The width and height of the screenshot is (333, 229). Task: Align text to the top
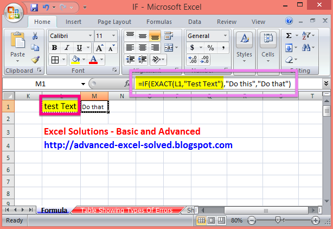pos(130,35)
